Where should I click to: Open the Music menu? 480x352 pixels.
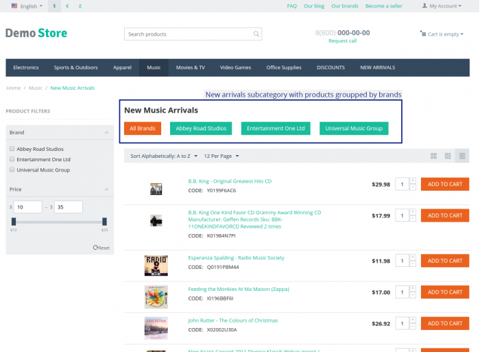[x=154, y=67]
